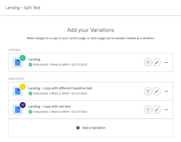Open the three-dot menu for Landing control

click(166, 62)
